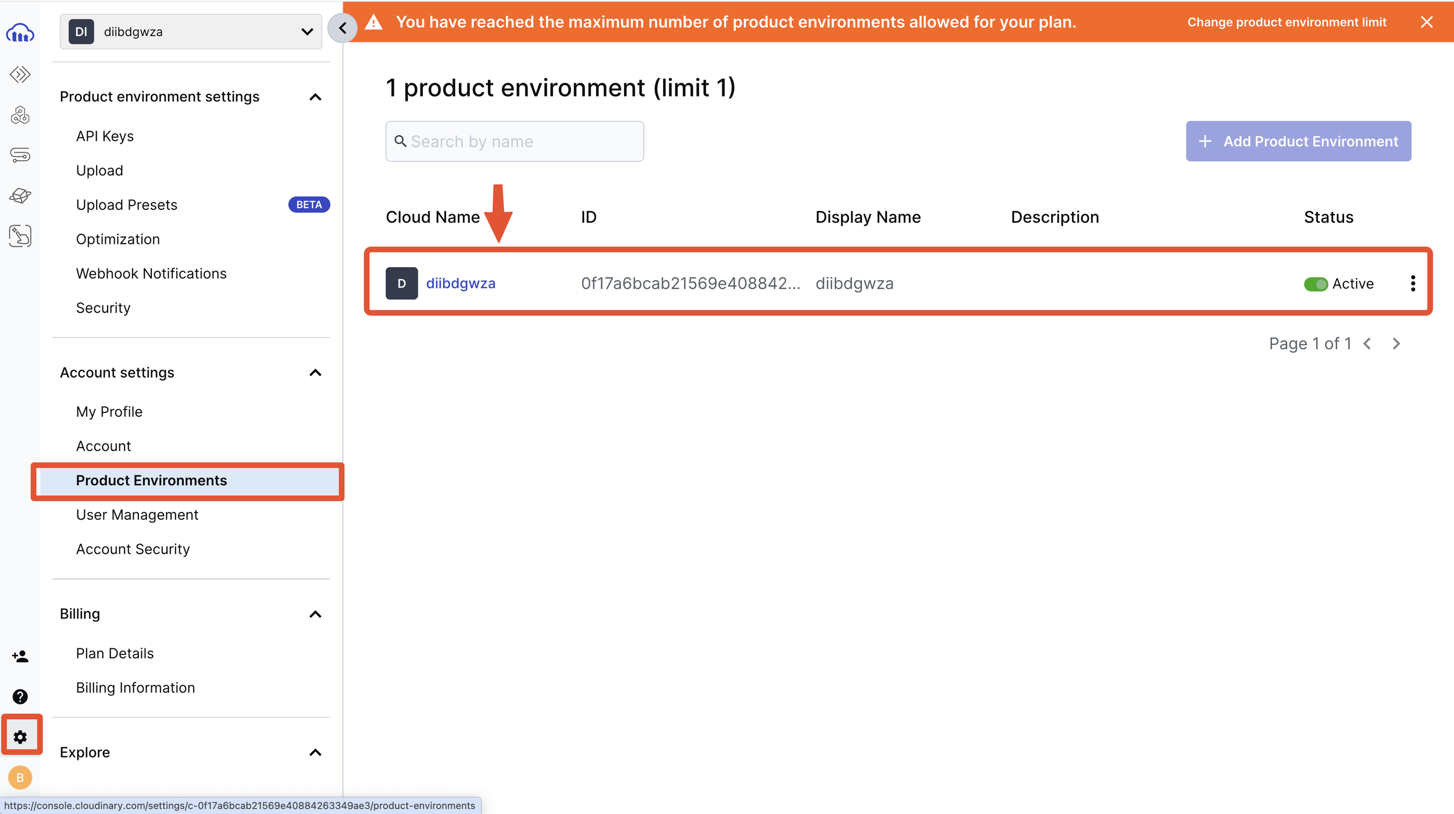Collapse the left sidebar with the chevron
The height and width of the screenshot is (814, 1454).
(x=343, y=27)
